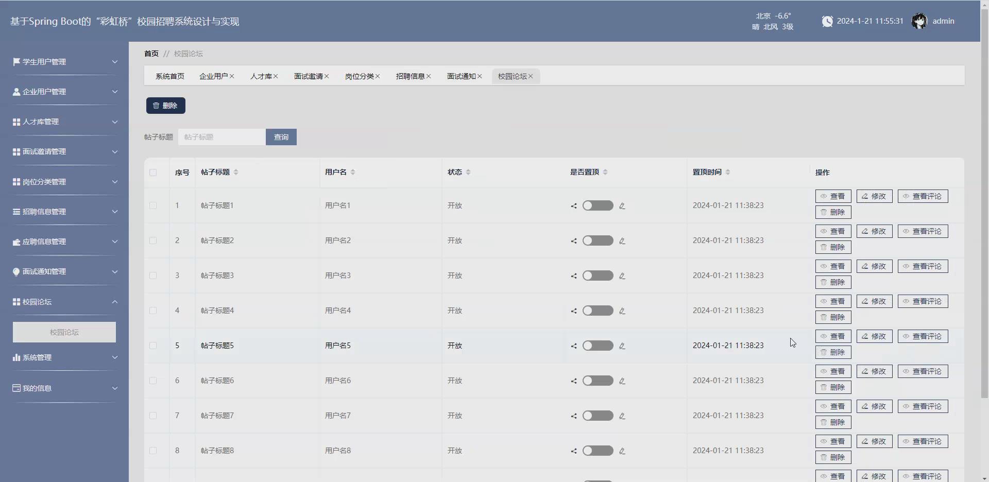Click the edit pencil icon in row 帖子标题1
Image resolution: width=989 pixels, height=482 pixels.
click(x=622, y=206)
